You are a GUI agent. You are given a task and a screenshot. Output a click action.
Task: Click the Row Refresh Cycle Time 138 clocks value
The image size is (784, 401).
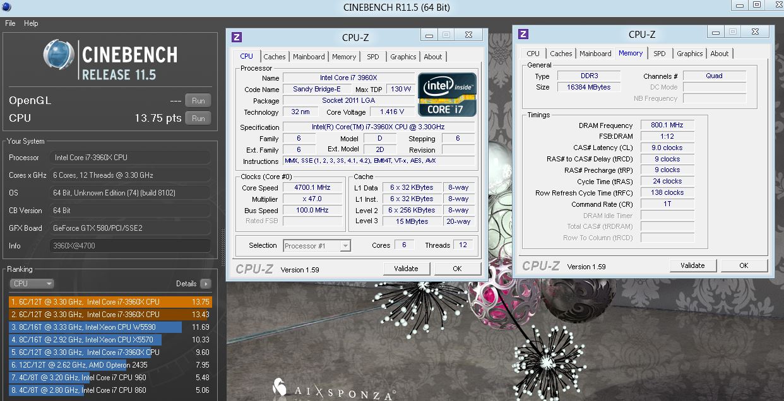[x=667, y=192]
